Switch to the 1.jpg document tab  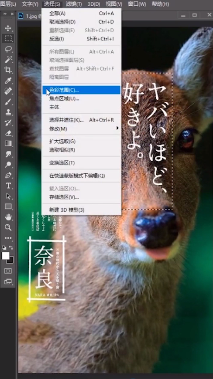30,16
